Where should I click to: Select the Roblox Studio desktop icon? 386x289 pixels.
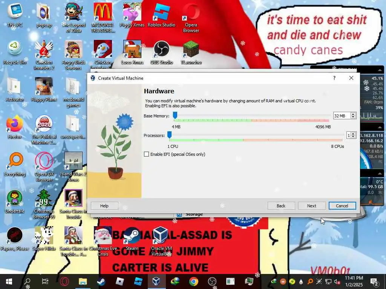point(161,15)
